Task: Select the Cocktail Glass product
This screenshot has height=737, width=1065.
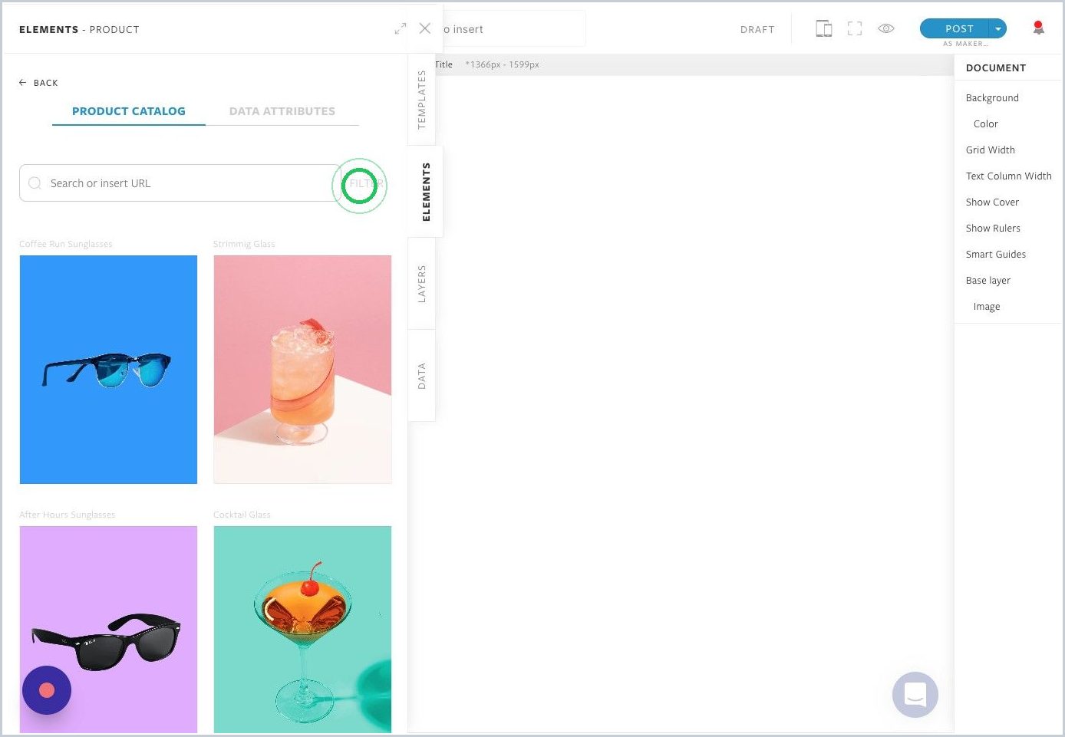Action: pyautogui.click(x=302, y=630)
